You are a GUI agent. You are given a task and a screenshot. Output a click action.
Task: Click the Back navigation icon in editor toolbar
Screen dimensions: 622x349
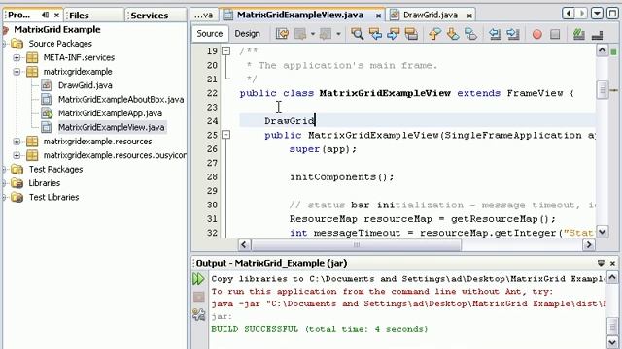(300, 34)
